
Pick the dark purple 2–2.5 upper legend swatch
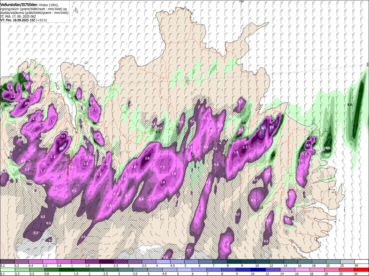107,262
